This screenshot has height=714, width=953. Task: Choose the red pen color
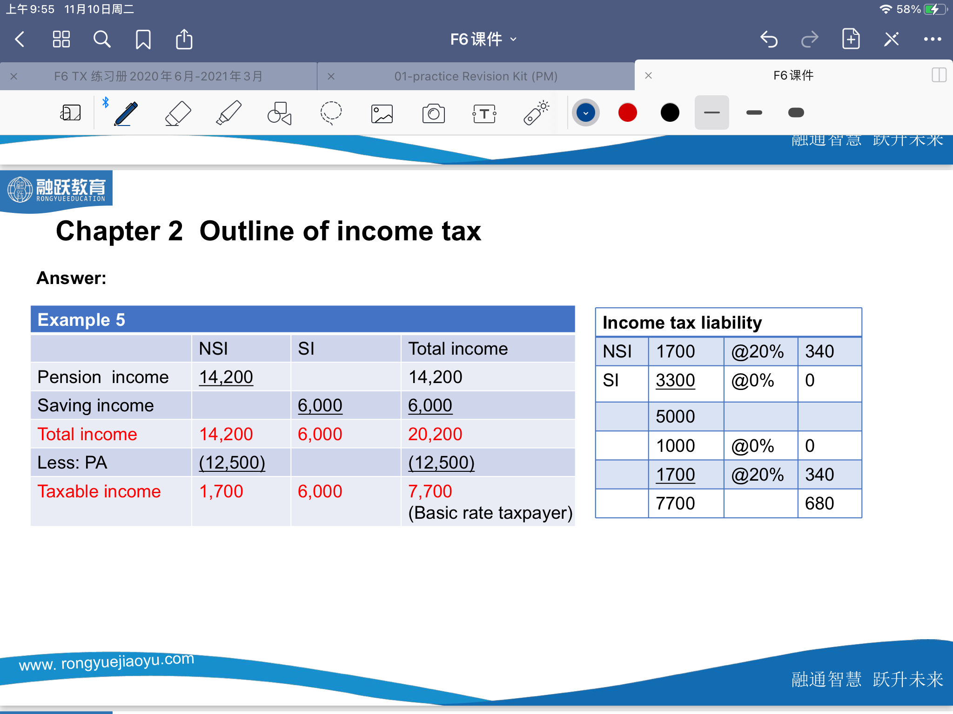coord(628,112)
